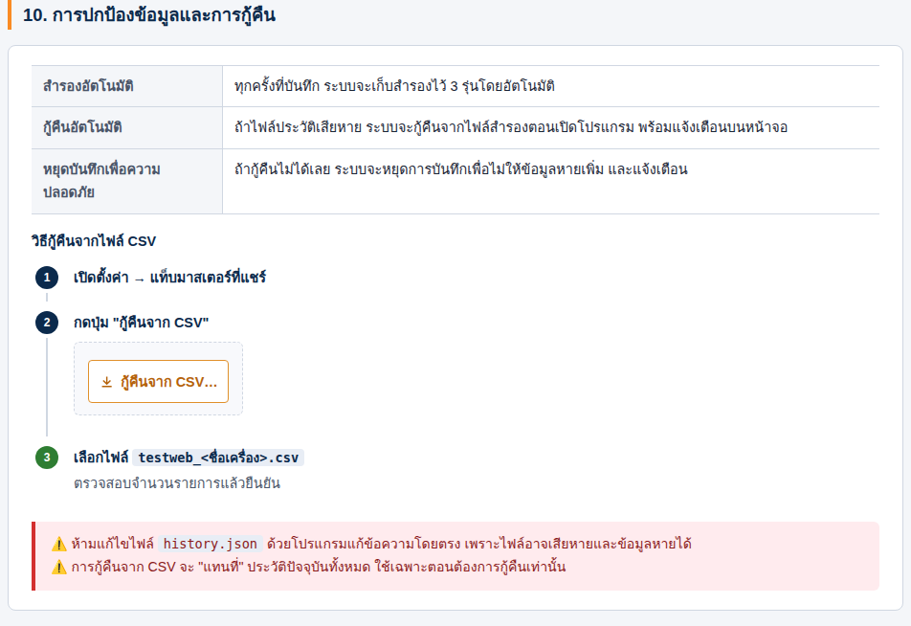Click the note "ตรวจสอบจำนวนรายการแล้วยืนยัน"

coord(177,483)
